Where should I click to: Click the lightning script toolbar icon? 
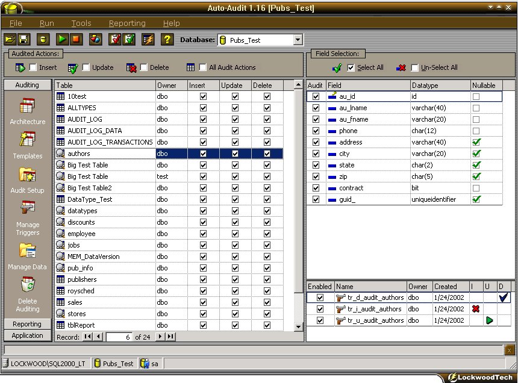click(148, 40)
